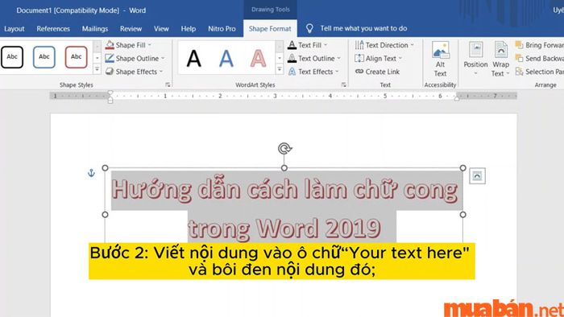Click the Text Outline icon
This screenshot has width=564, height=317.
pyautogui.click(x=292, y=58)
